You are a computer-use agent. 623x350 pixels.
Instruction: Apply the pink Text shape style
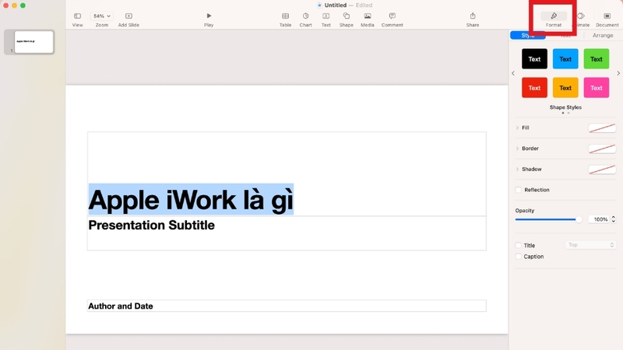(597, 88)
